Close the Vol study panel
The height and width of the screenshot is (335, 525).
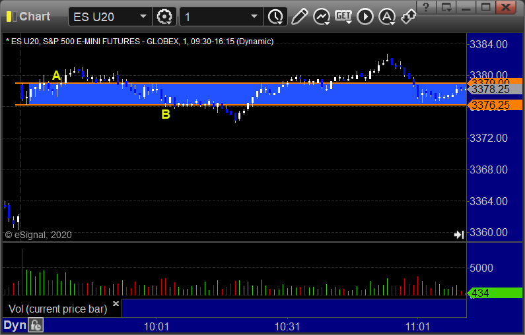pos(116,303)
